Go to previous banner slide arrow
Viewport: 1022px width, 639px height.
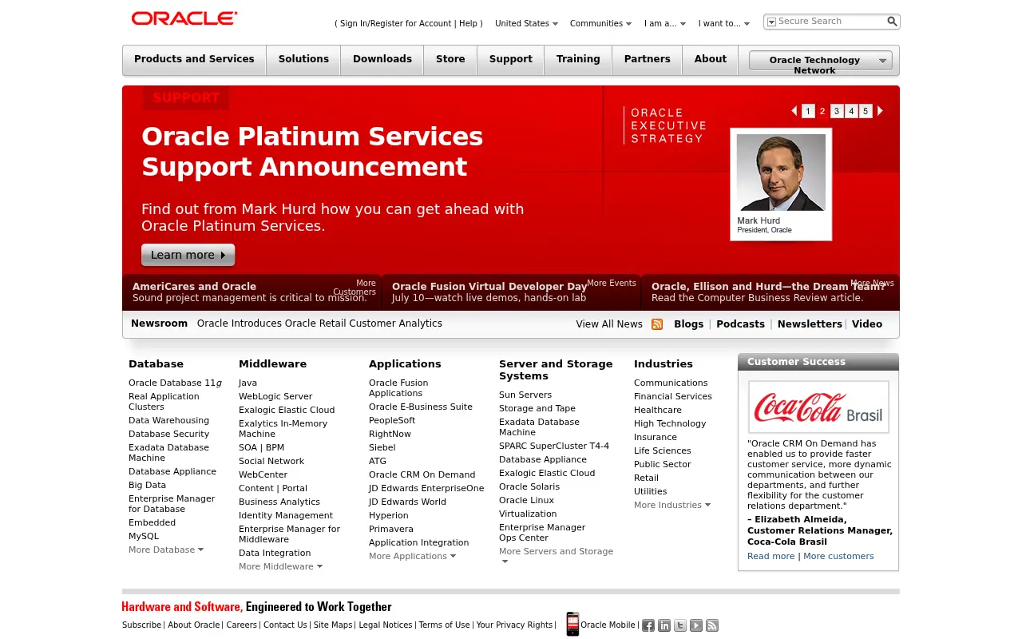click(x=794, y=111)
